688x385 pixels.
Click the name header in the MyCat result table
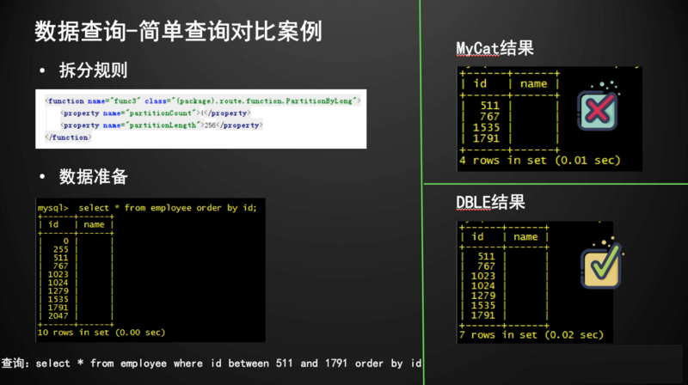[x=533, y=83]
